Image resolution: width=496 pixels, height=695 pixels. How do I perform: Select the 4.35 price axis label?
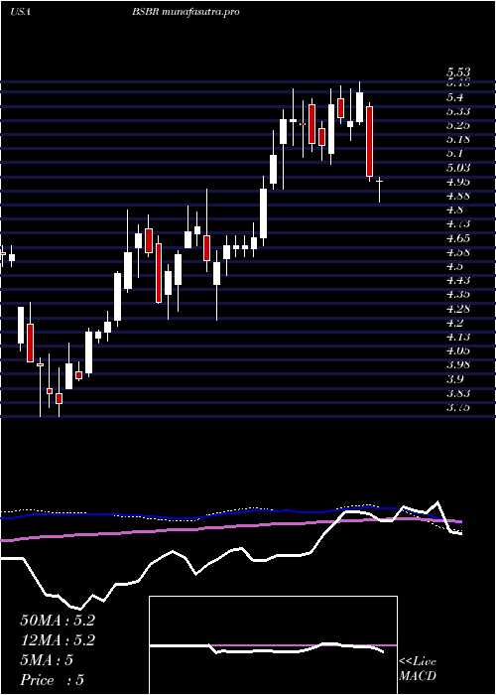[x=458, y=295]
